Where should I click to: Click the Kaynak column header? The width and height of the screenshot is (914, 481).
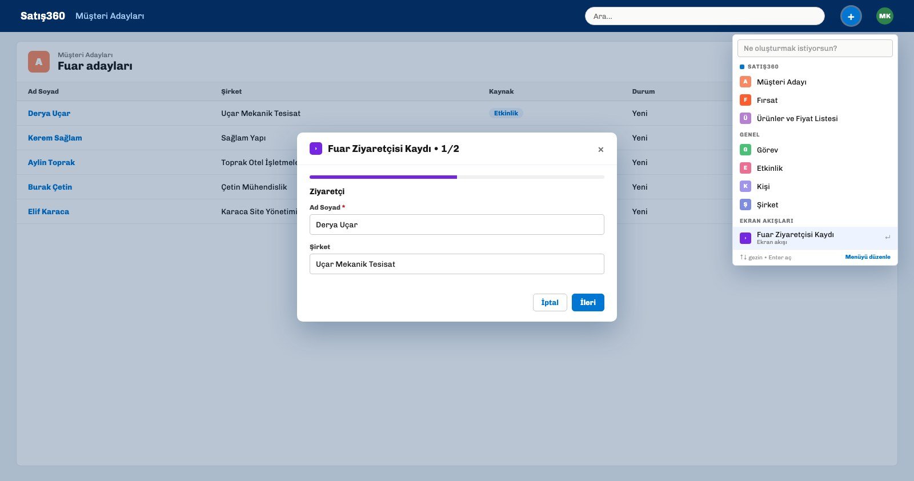[x=502, y=91]
